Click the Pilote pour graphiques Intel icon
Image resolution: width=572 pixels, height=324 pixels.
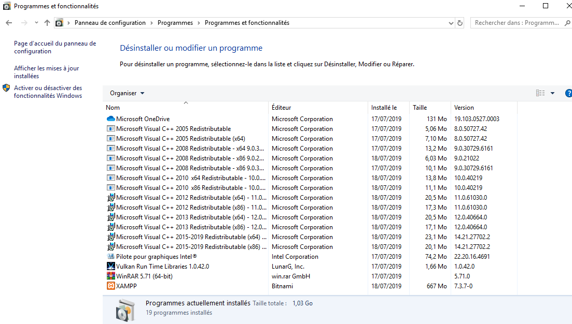coord(111,256)
